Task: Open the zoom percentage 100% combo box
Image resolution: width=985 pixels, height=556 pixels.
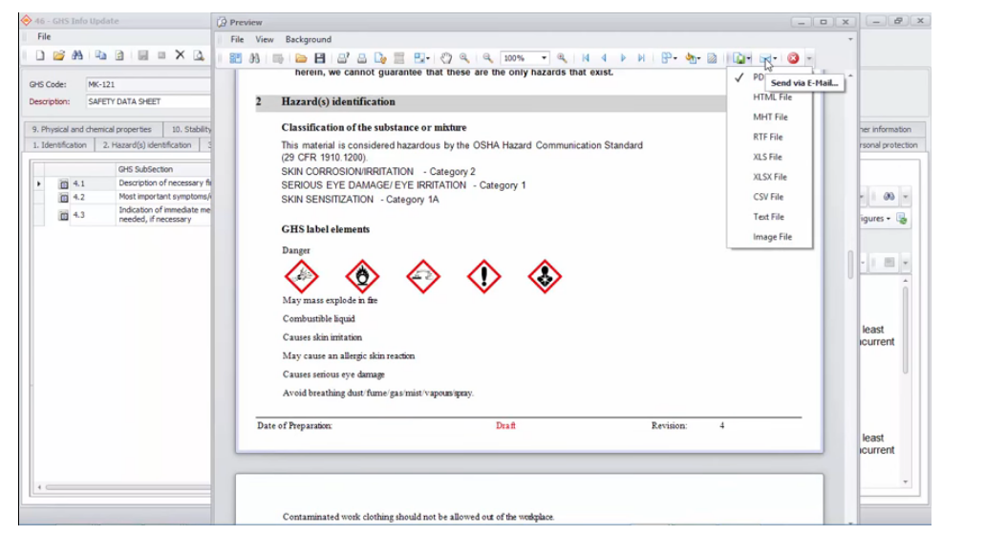Action: coord(544,58)
